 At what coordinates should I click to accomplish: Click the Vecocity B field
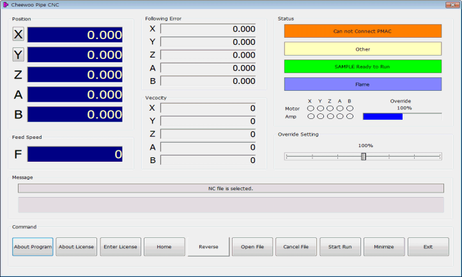click(208, 160)
